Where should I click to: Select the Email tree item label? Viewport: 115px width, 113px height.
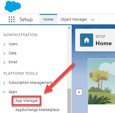click(x=13, y=62)
